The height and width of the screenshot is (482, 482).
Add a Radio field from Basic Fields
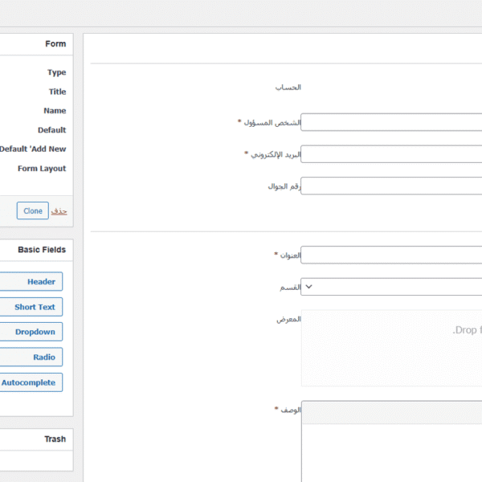click(31, 357)
